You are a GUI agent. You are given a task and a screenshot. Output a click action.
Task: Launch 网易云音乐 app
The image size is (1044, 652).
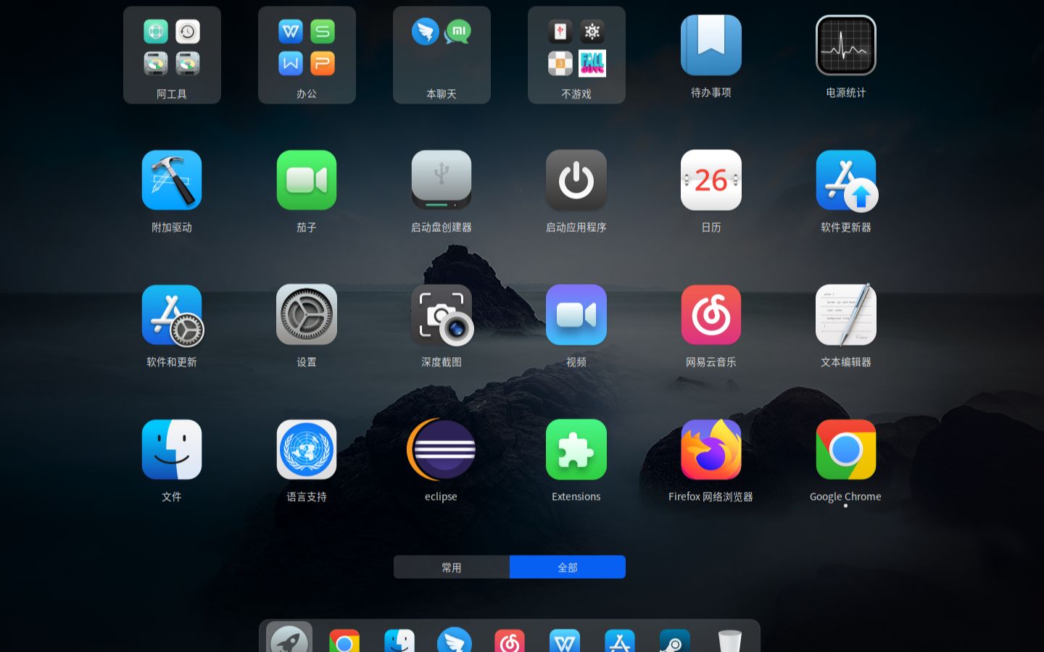pyautogui.click(x=711, y=315)
